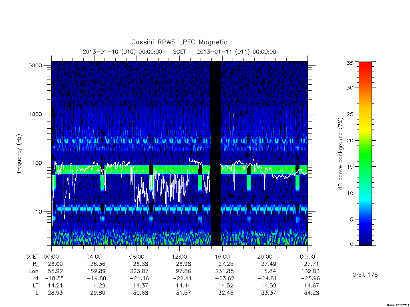
Task: Click the Rs value 26.00
Action: (55, 264)
